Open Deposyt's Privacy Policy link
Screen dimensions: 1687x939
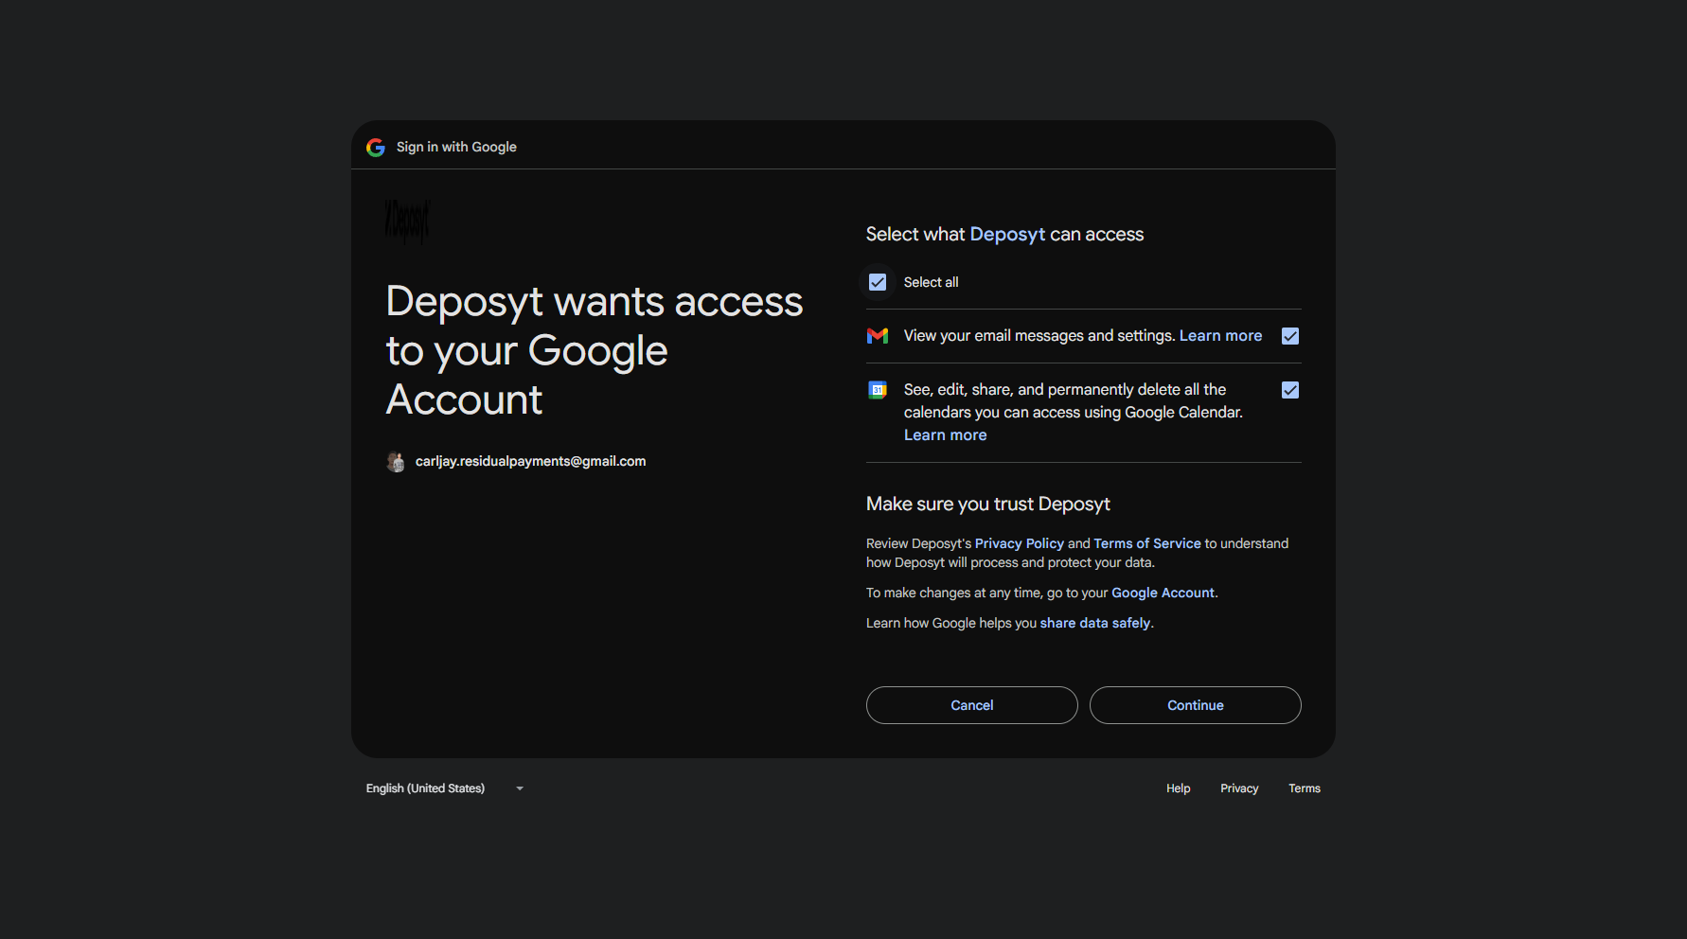[x=1020, y=543]
